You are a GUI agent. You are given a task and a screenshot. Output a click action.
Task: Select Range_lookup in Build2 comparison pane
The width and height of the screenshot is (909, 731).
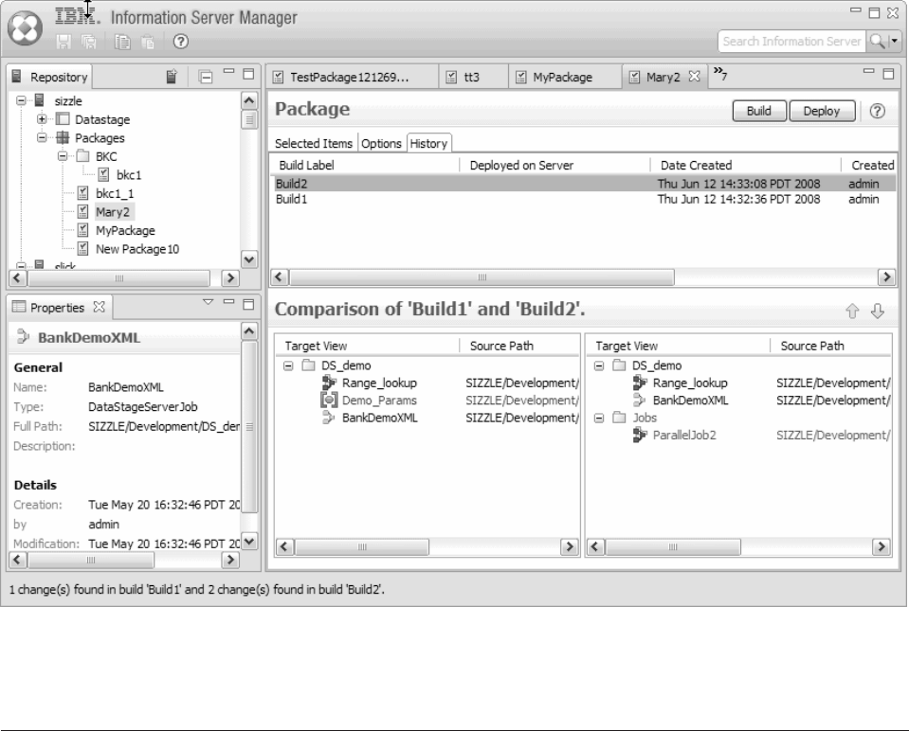[690, 383]
